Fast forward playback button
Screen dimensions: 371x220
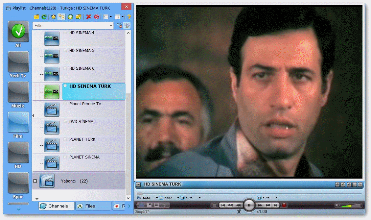260,205
